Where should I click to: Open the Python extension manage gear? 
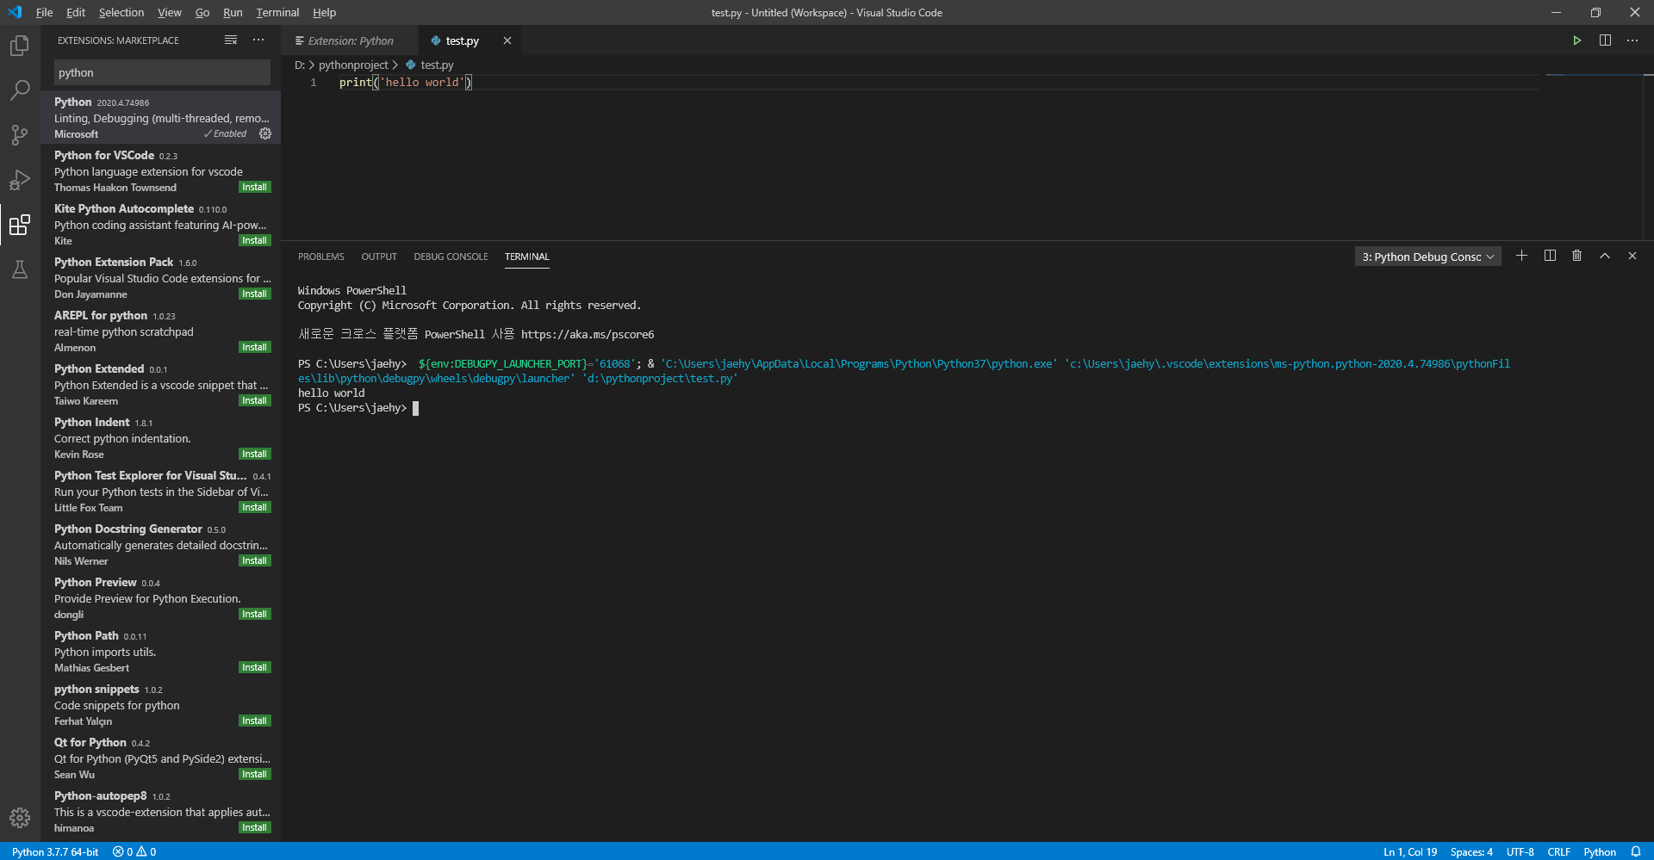[265, 133]
